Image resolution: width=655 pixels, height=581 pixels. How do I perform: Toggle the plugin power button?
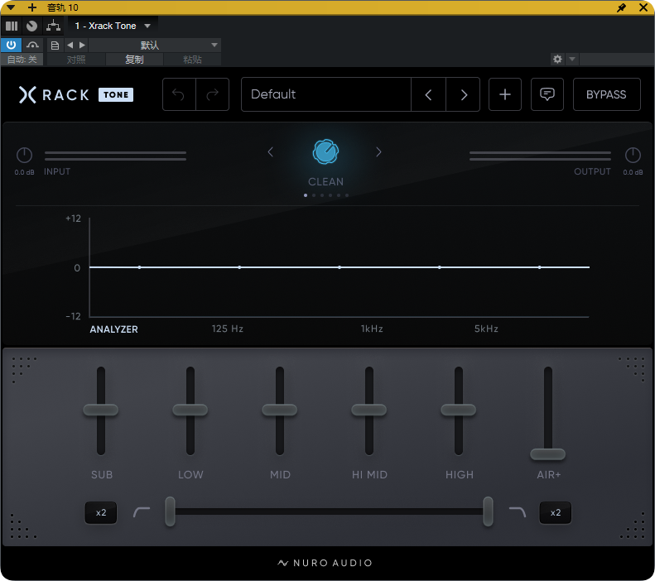[12, 45]
